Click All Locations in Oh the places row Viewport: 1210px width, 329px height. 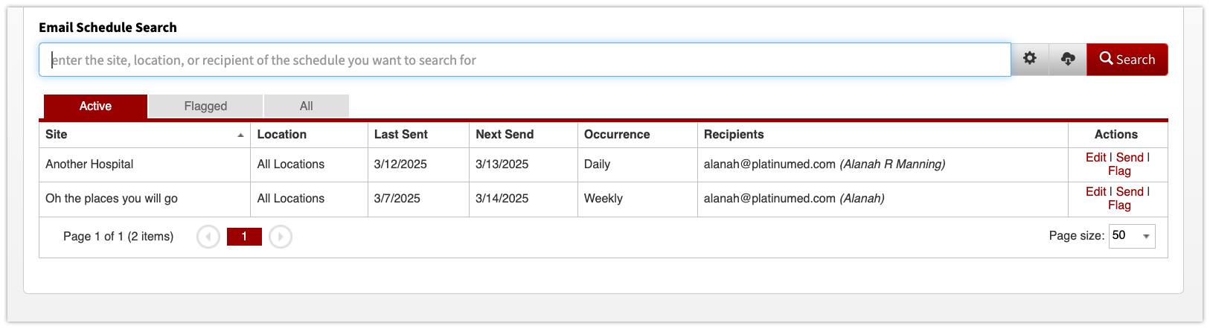tap(309, 199)
